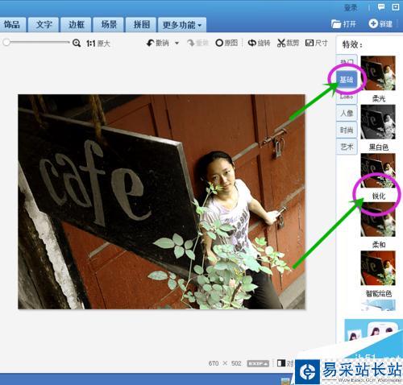
Task: Open the EXIF info dropdown
Action: [x=258, y=363]
